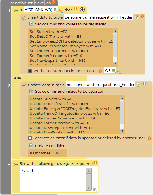
Task: Collapse the Insert data to table block
Action: pyautogui.click(x=24, y=18)
